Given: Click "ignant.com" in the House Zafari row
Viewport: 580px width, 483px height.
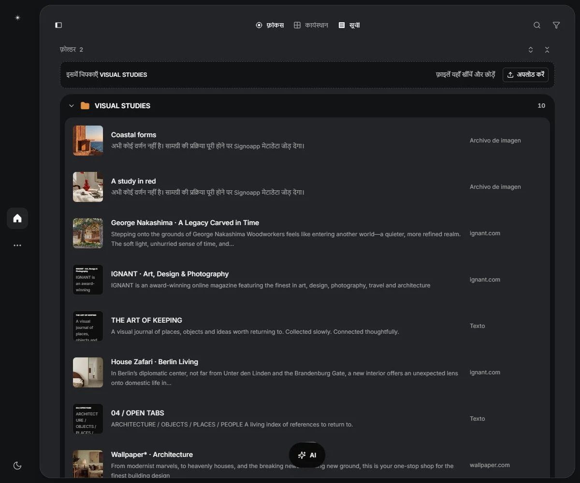Looking at the screenshot, I should click(x=485, y=372).
